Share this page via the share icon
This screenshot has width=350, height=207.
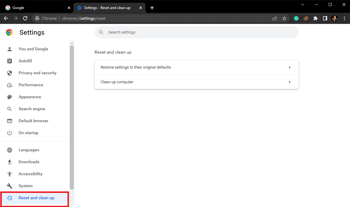pyautogui.click(x=275, y=18)
